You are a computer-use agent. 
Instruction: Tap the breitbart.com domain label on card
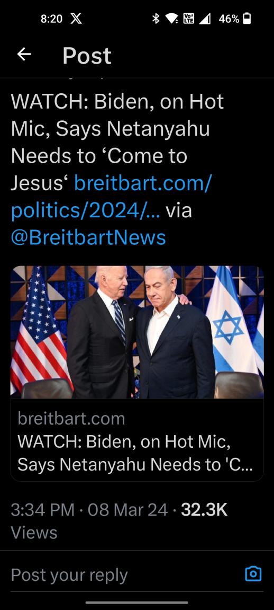pyautogui.click(x=71, y=419)
